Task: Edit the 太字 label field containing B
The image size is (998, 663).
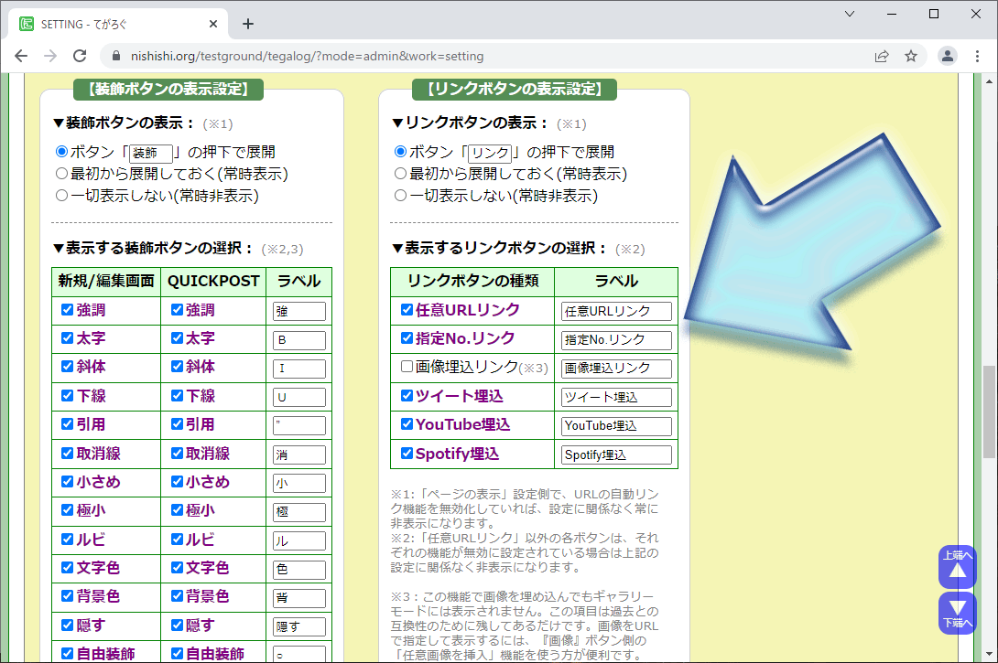Action: (299, 340)
